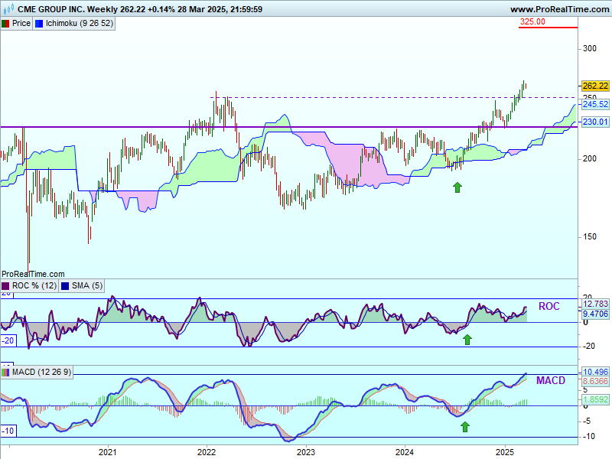This screenshot has width=612, height=459.
Task: Click the www.ProRealTime.com link at top right
Action: click(558, 9)
